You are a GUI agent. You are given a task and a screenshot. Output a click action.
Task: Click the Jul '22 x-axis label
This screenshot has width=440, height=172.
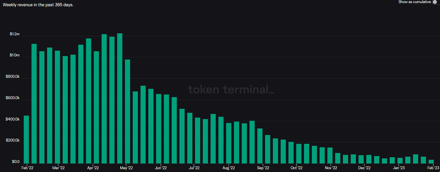pyautogui.click(x=195, y=168)
